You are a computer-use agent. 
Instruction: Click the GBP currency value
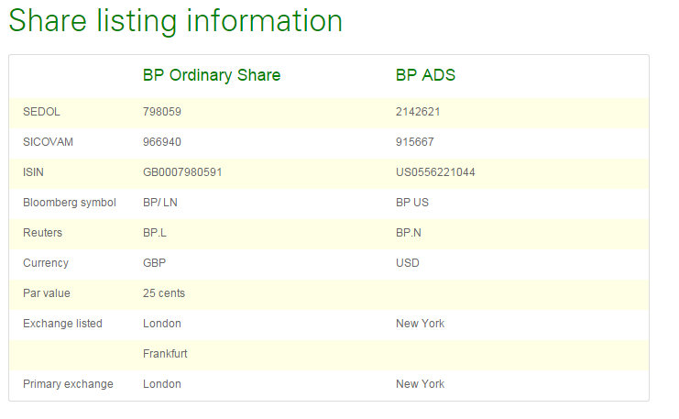(155, 263)
